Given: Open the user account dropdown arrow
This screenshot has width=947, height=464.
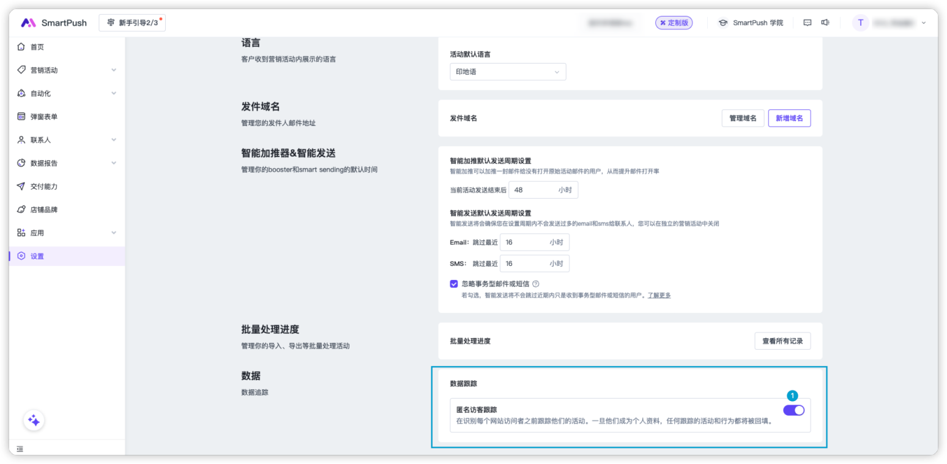Looking at the screenshot, I should click(x=923, y=23).
